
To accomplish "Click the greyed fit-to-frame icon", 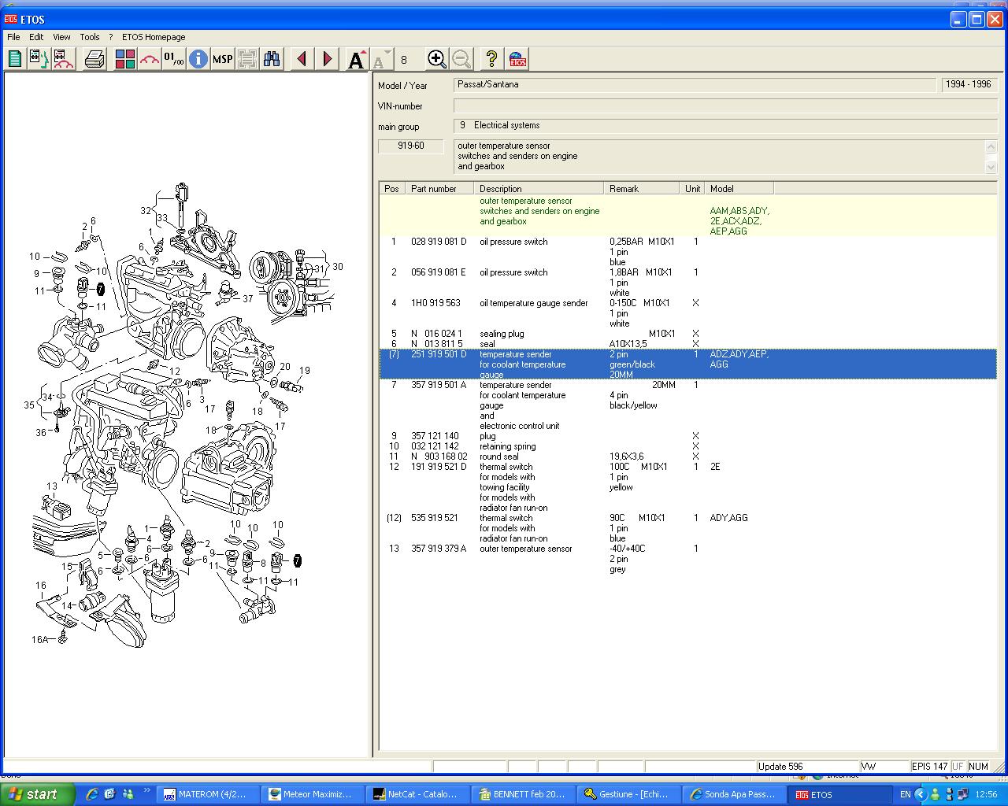I will (247, 59).
